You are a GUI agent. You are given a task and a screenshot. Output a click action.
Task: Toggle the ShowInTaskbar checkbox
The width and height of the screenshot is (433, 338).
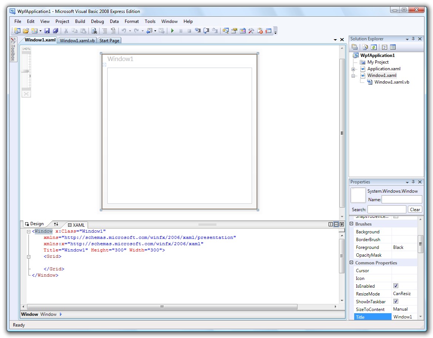point(396,301)
